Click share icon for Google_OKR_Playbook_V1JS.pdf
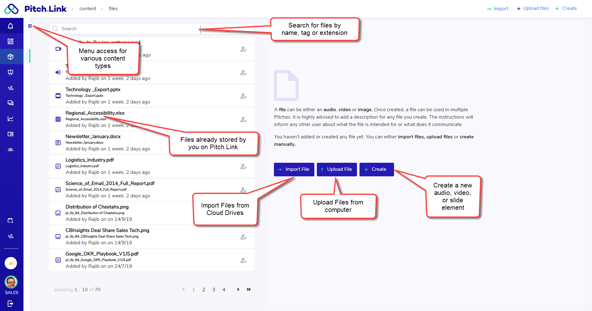Viewport: 592px width, 311px height. coord(243,260)
